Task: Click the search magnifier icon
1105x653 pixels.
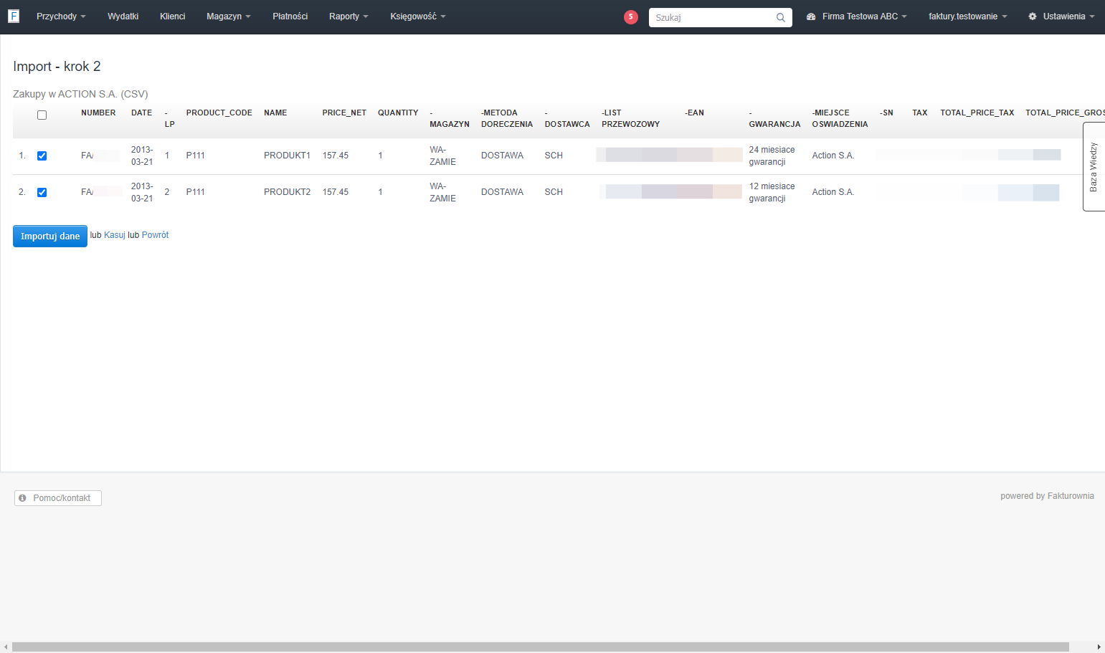Action: (x=781, y=18)
